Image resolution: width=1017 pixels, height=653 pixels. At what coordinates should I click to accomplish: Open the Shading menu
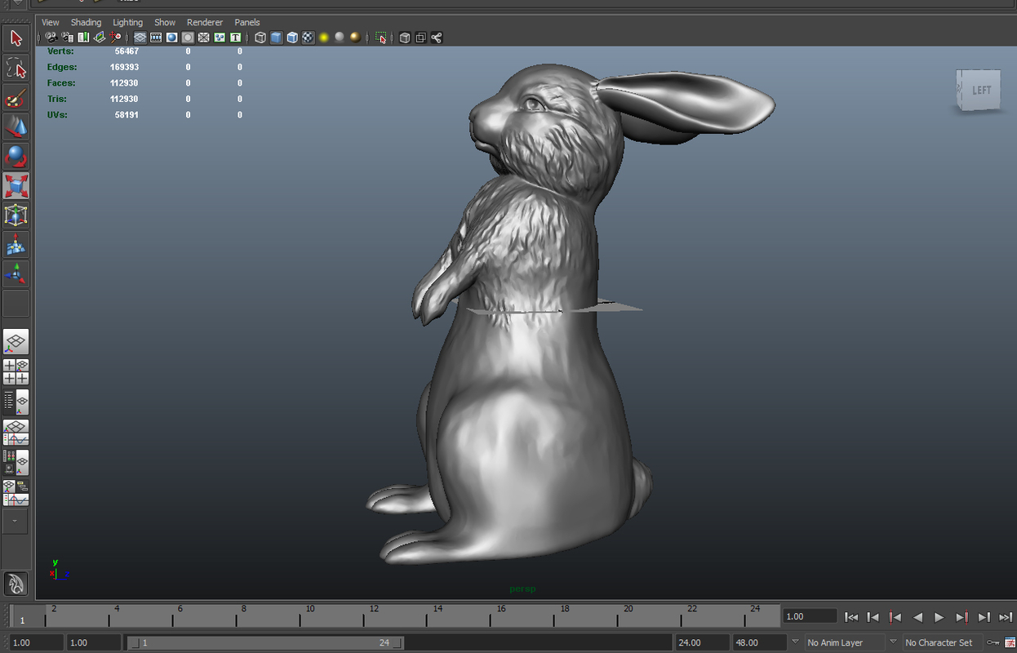[86, 22]
